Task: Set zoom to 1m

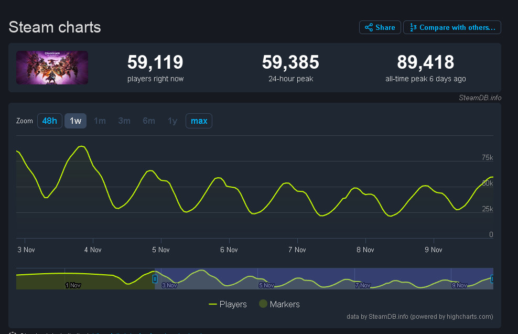Action: tap(100, 121)
